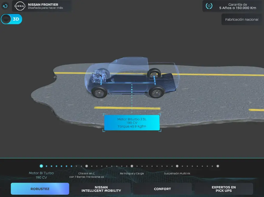Open the CONFORT tab
The width and height of the screenshot is (264, 197).
click(162, 189)
